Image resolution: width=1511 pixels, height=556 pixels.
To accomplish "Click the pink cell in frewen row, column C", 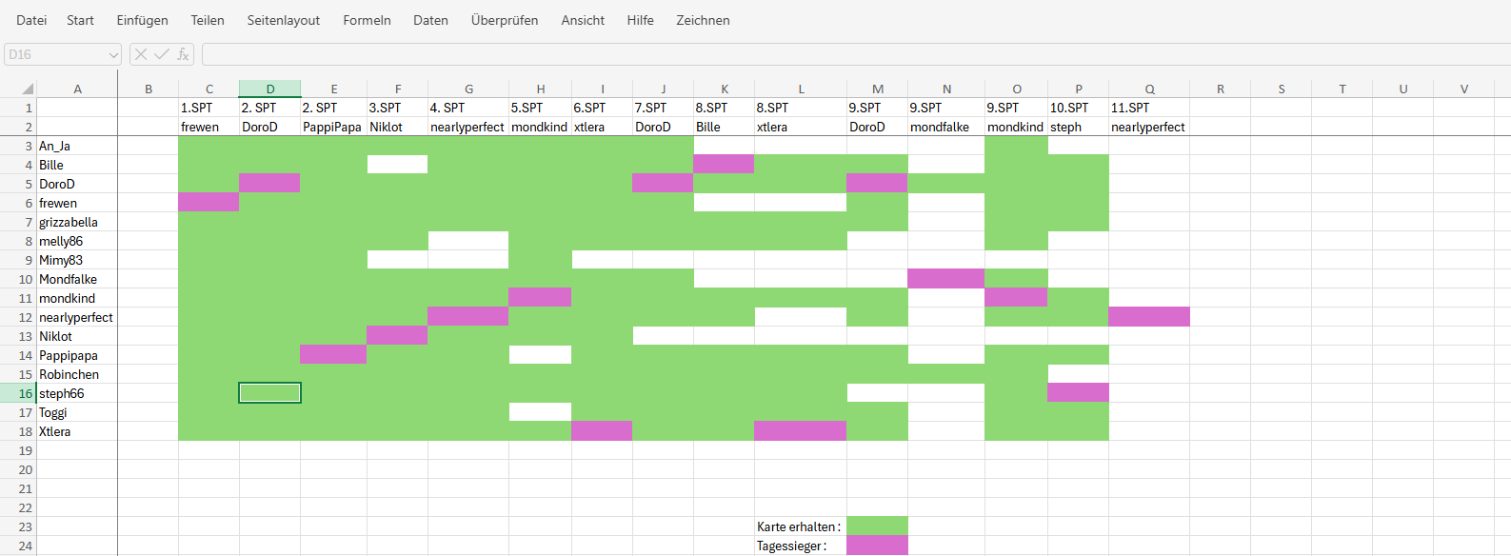I will click(x=209, y=203).
